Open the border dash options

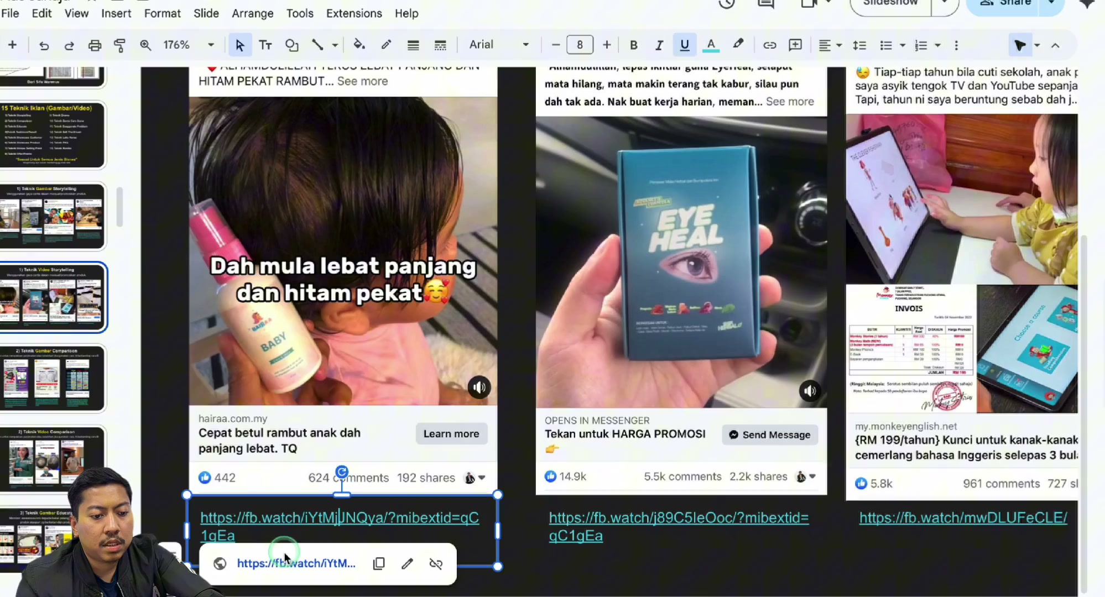click(440, 45)
